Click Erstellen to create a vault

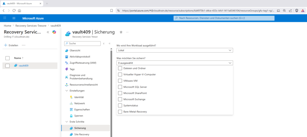coord(11,45)
